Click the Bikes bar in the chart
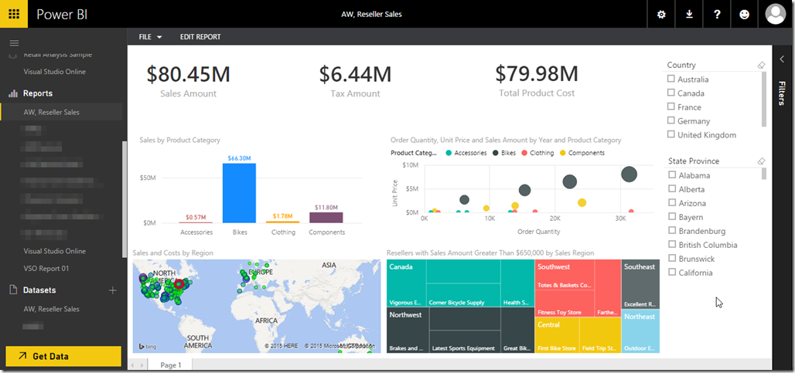The image size is (795, 373). 239,193
